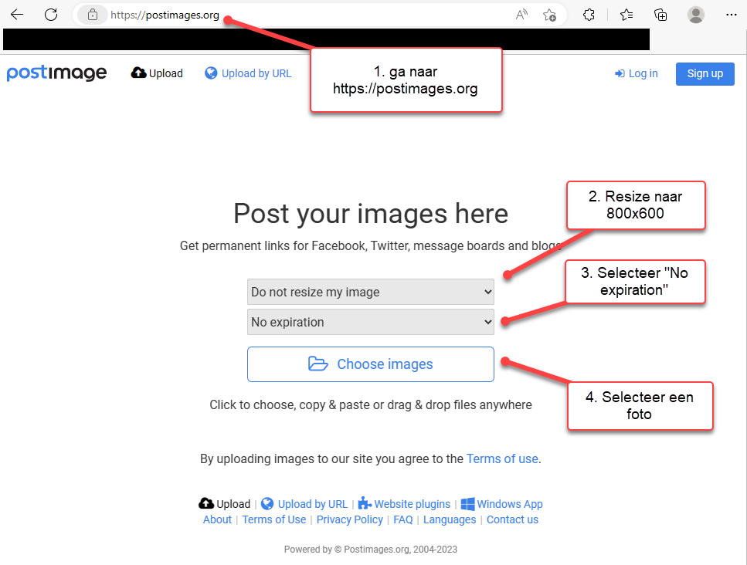The height and width of the screenshot is (565, 747).
Task: Click the puzzle icon for Website plugins
Action: click(365, 503)
